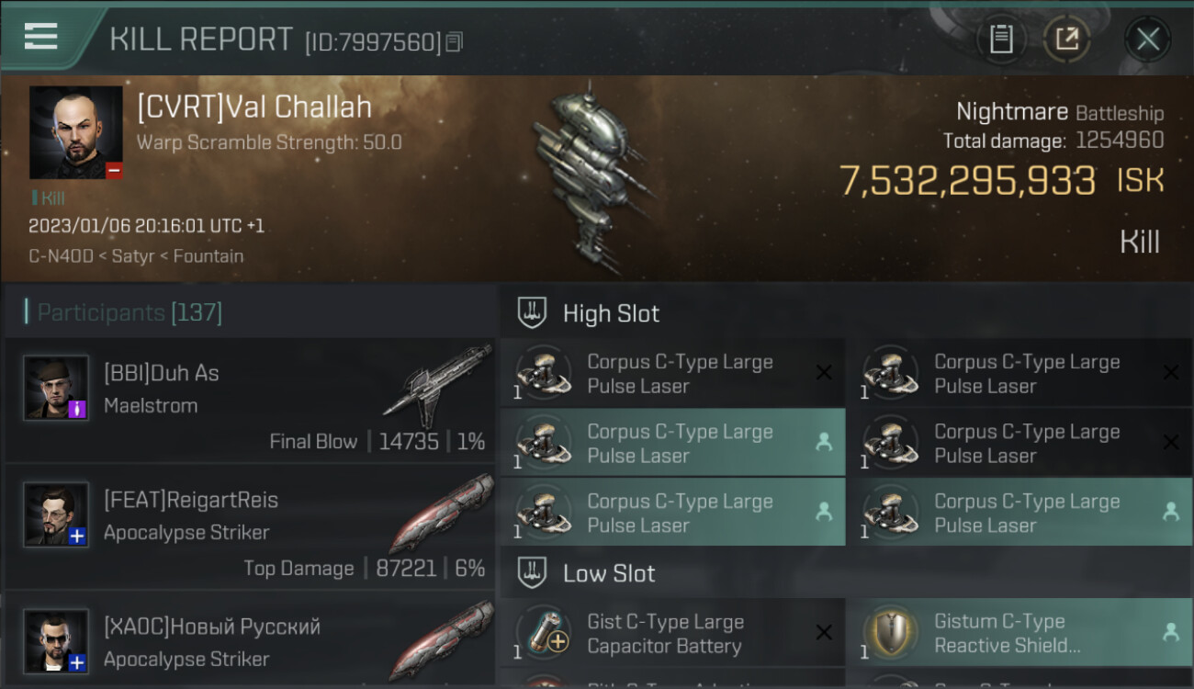The height and width of the screenshot is (689, 1194).
Task: Click the Participants [137] header
Action: pos(129,312)
